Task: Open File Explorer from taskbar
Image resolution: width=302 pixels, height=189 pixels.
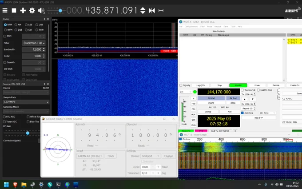Action: pos(24,185)
